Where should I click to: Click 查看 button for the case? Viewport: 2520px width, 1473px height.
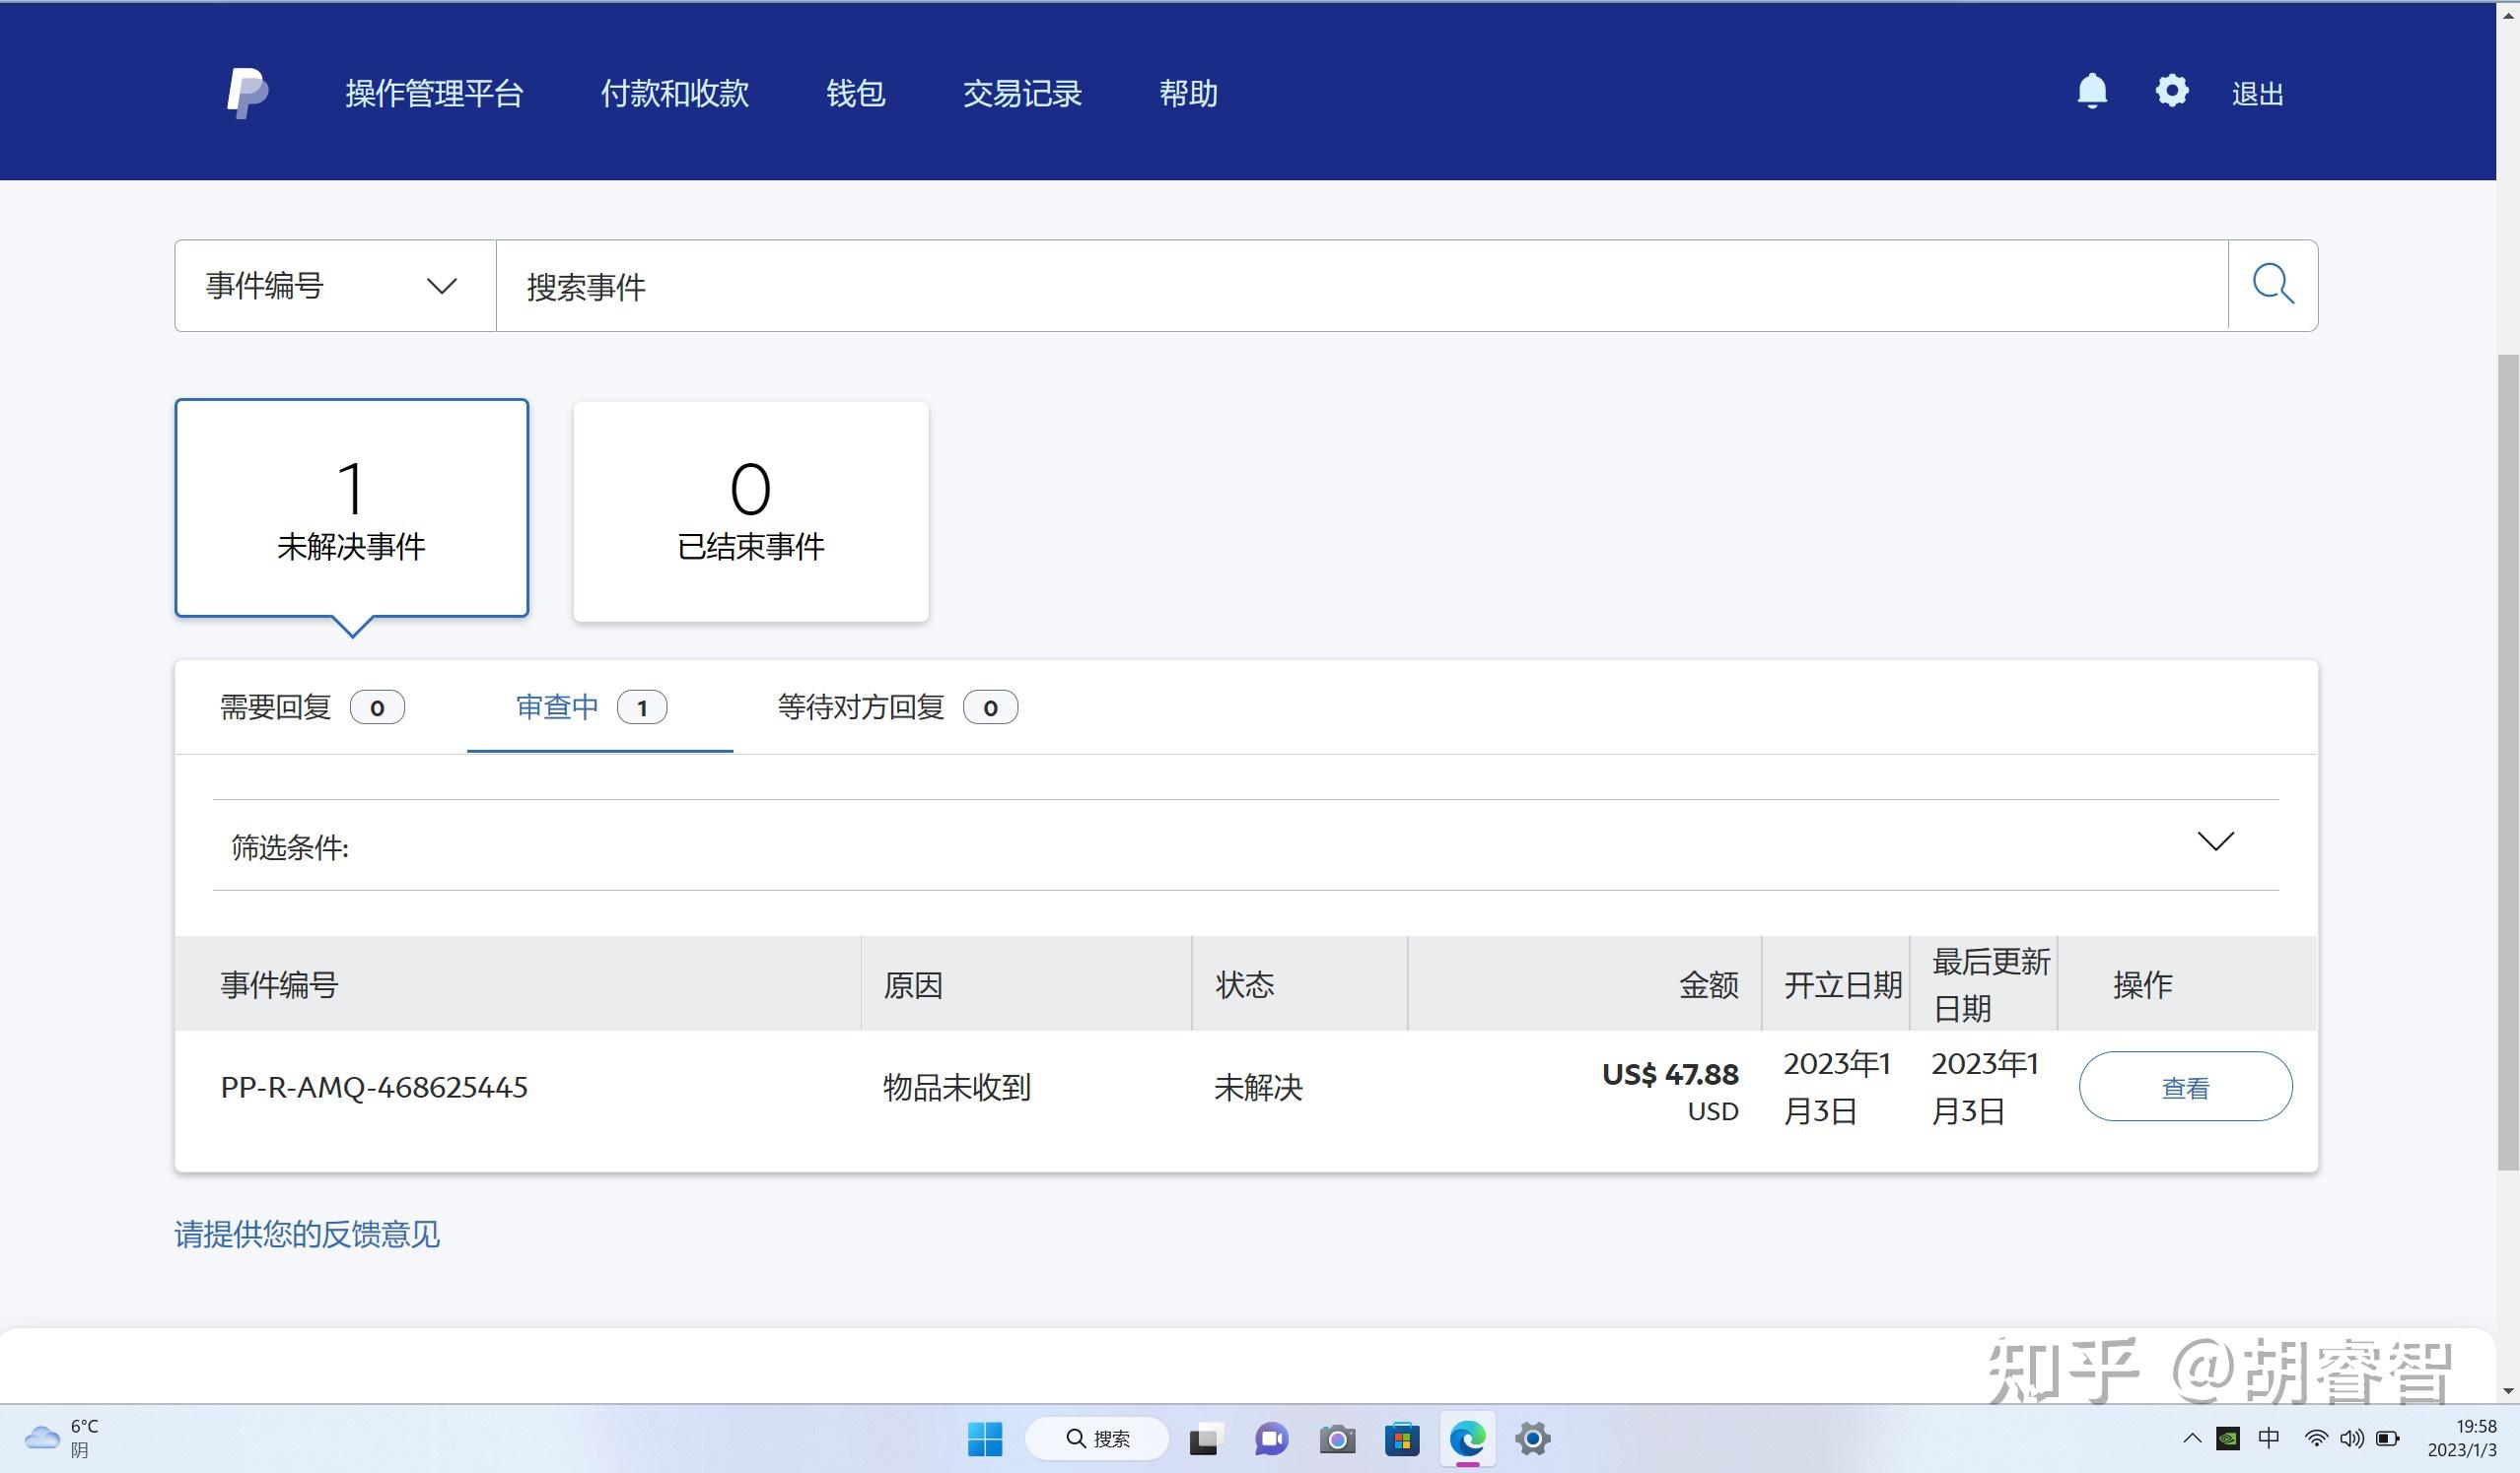pyautogui.click(x=2185, y=1088)
